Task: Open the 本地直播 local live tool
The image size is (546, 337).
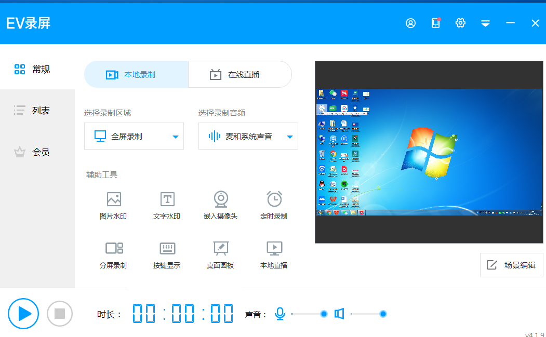Action: [x=274, y=255]
